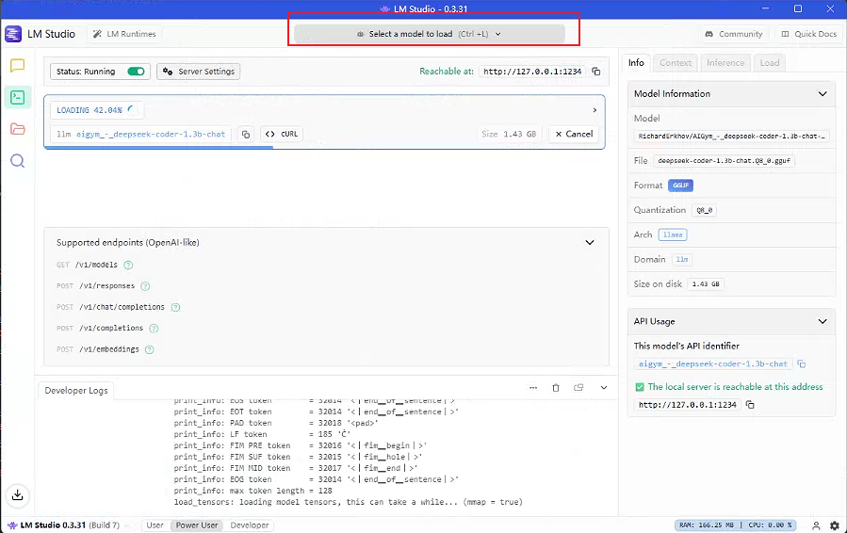This screenshot has height=533, width=847.
Task: Open the Chat view in sidebar
Action: point(17,66)
